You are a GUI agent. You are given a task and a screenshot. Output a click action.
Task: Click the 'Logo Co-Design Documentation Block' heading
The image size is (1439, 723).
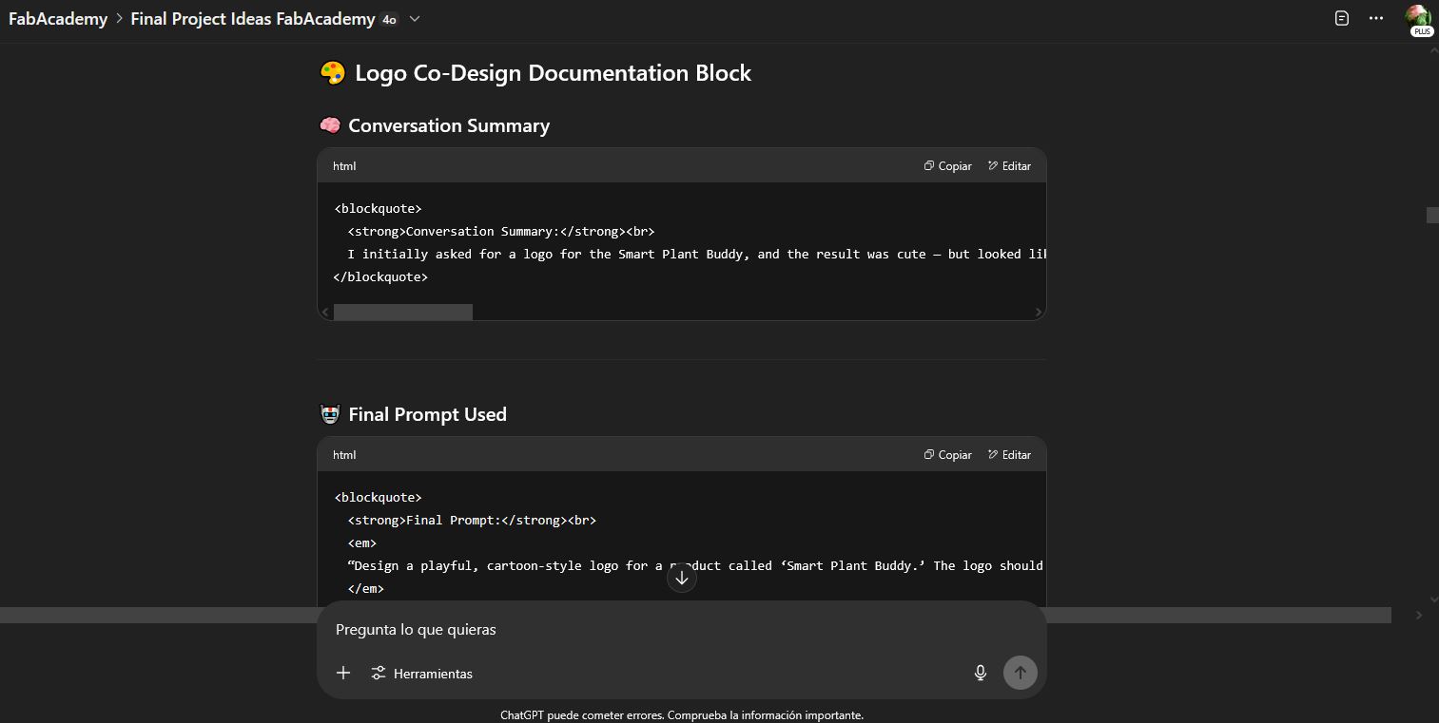[553, 73]
